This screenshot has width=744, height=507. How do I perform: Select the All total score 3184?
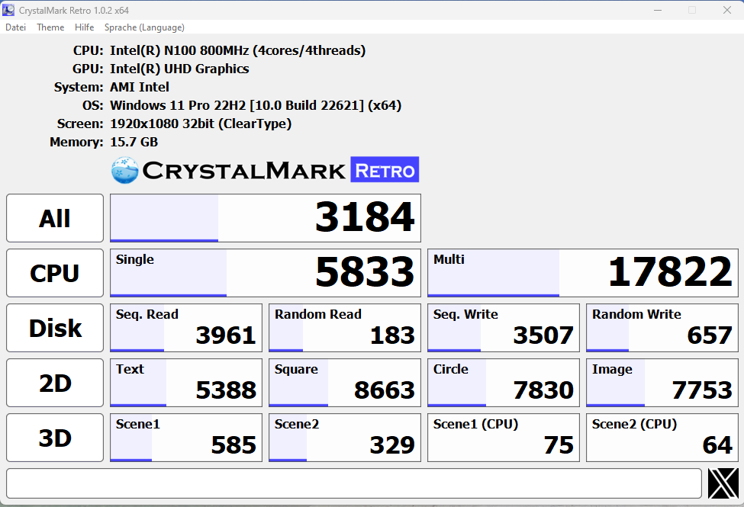tap(266, 218)
